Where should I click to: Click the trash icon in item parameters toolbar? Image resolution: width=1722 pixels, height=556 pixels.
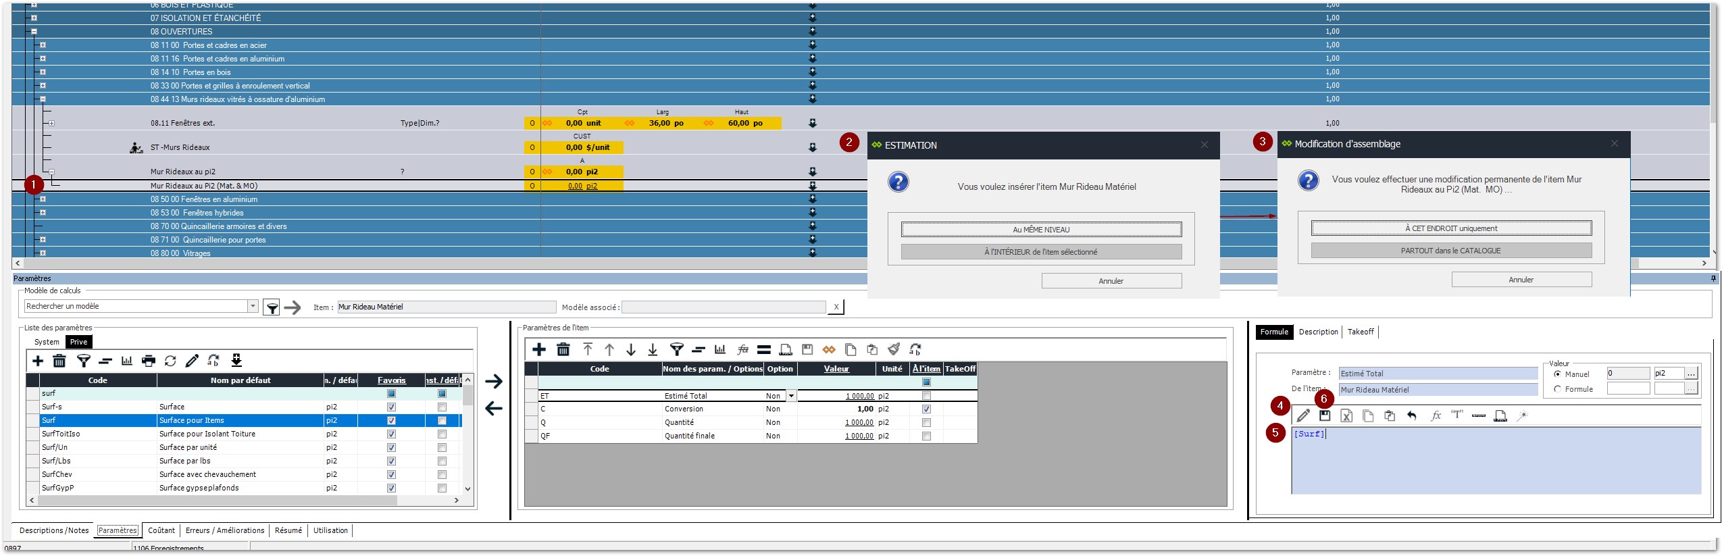click(x=563, y=349)
